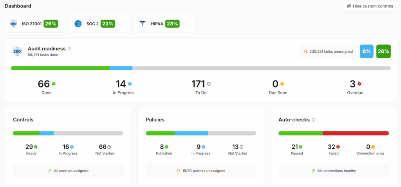Click the 14 In Progress tasks count
401x187 pixels.
pyautogui.click(x=121, y=84)
